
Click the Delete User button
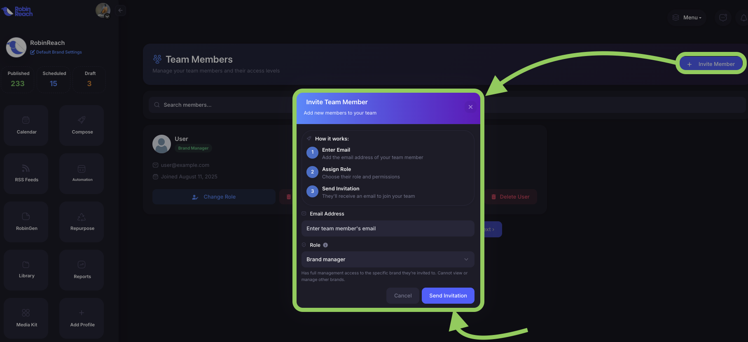coord(510,197)
